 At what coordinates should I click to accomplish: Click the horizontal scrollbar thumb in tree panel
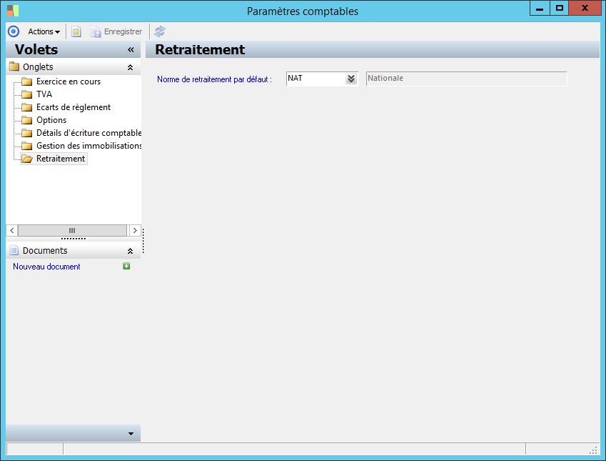[72, 230]
